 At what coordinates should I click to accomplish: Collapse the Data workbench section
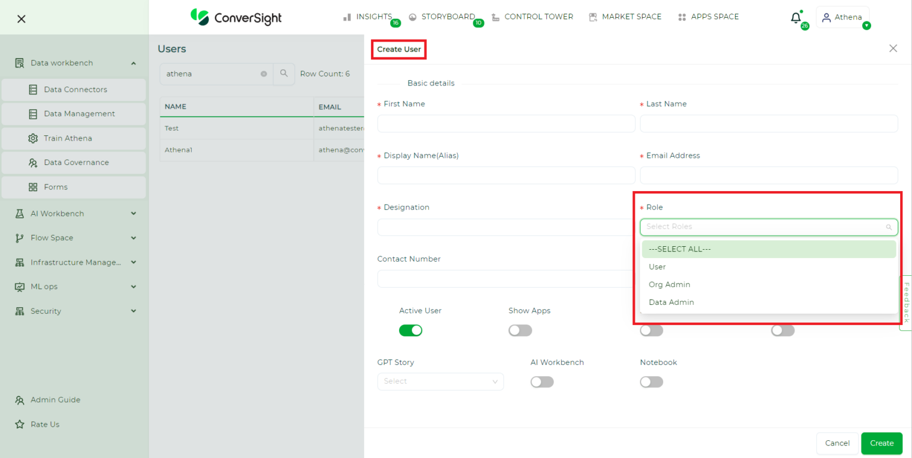pyautogui.click(x=134, y=63)
